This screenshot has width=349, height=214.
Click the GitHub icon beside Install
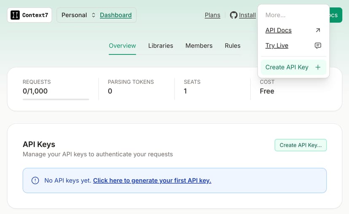(234, 15)
